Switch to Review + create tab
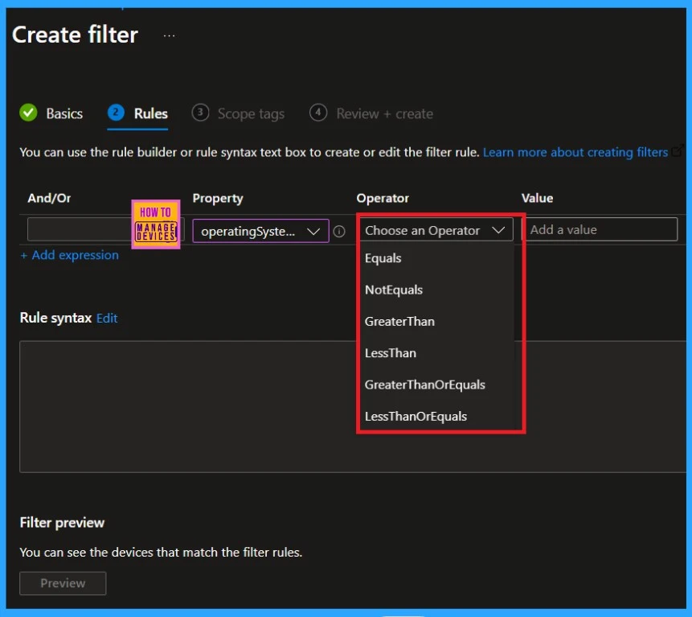 coord(384,114)
